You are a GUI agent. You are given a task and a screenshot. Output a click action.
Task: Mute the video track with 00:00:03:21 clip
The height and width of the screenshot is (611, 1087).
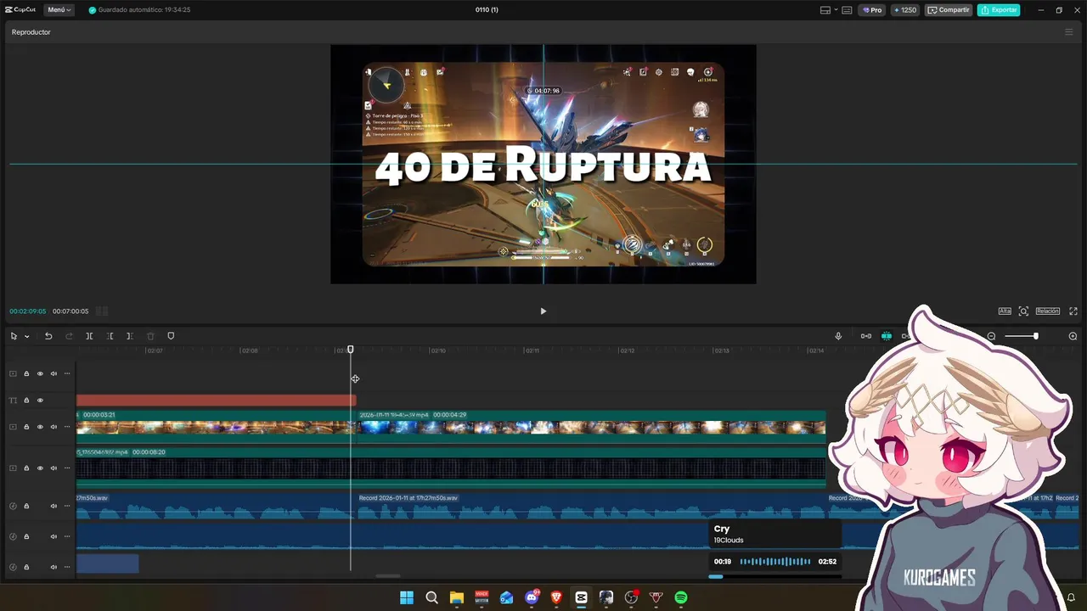54,427
